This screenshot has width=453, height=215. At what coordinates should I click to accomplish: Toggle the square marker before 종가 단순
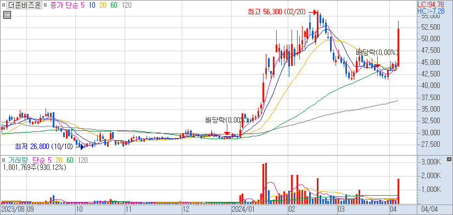click(46, 5)
